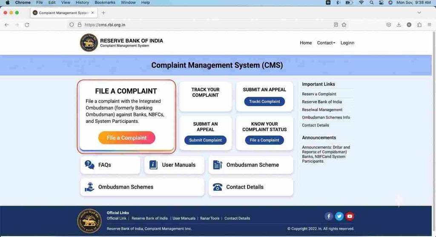Click the shield tracking protection icon
This screenshot has height=237, width=436.
72,25
